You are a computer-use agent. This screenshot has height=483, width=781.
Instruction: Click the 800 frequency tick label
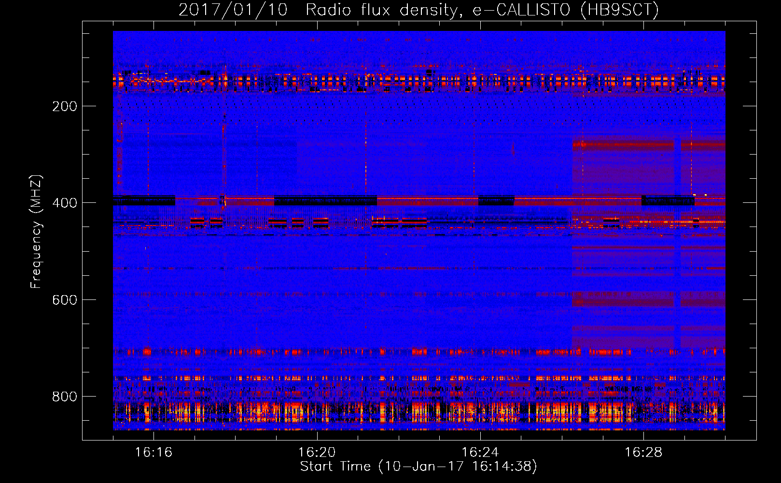(x=65, y=397)
